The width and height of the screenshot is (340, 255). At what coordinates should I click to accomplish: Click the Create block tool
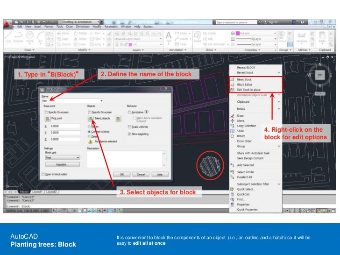point(209,34)
